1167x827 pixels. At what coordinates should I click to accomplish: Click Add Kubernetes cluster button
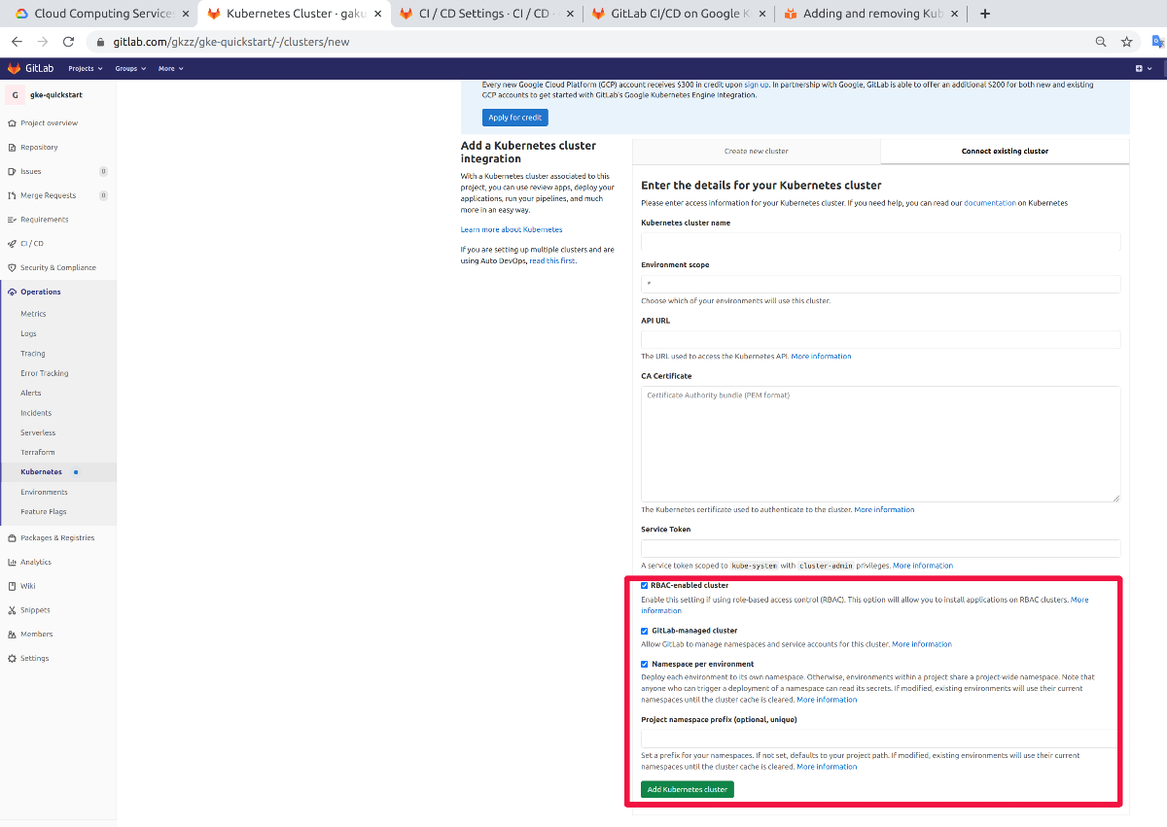[688, 789]
